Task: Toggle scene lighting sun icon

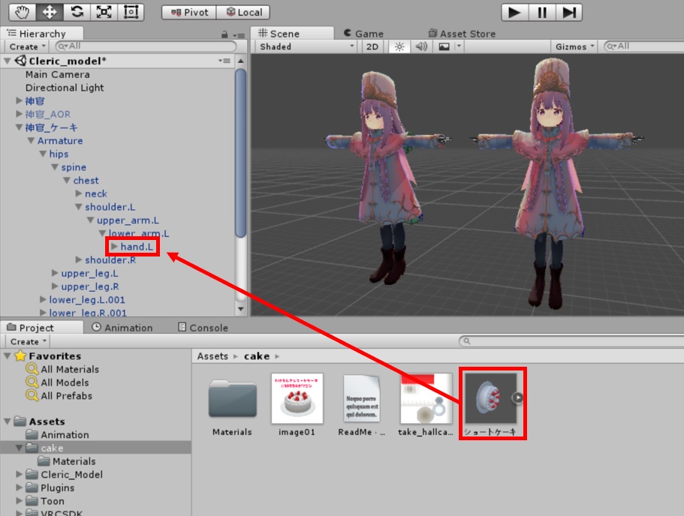Action: 399,46
